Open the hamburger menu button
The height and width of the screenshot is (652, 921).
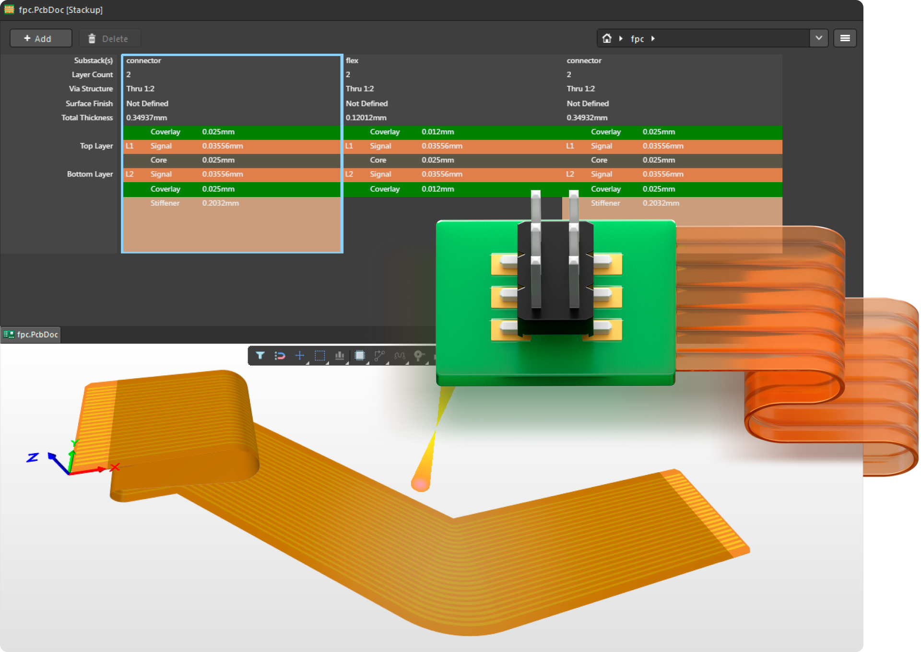(x=845, y=38)
